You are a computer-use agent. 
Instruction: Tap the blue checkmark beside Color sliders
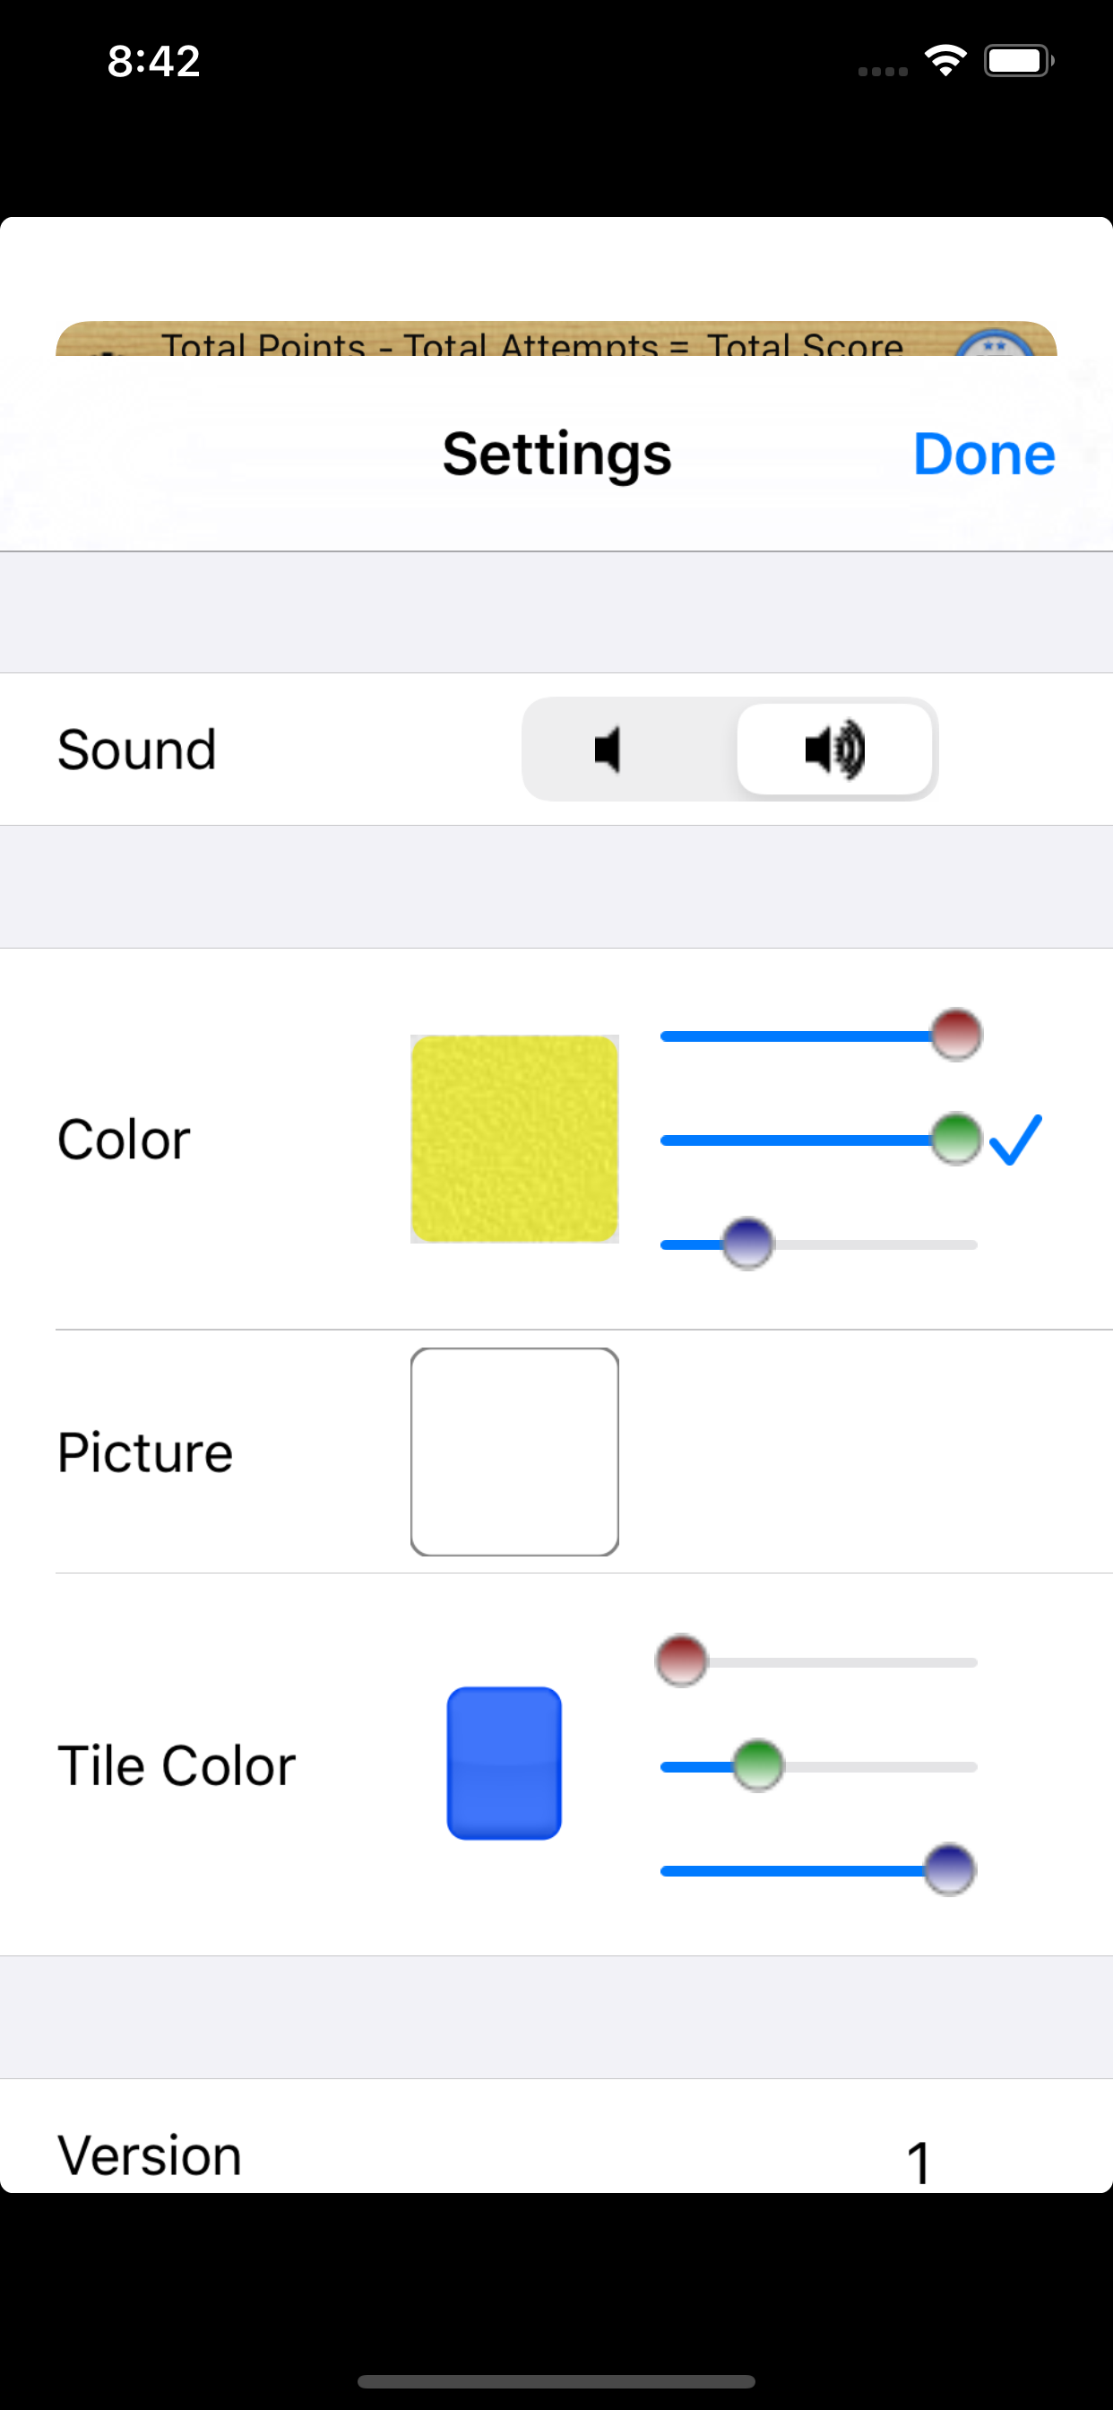[x=1015, y=1140]
